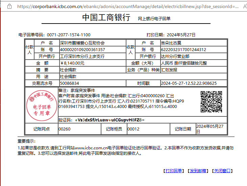Select amount in words 人民币 捌仟壹佰肆拾元整

[184, 63]
